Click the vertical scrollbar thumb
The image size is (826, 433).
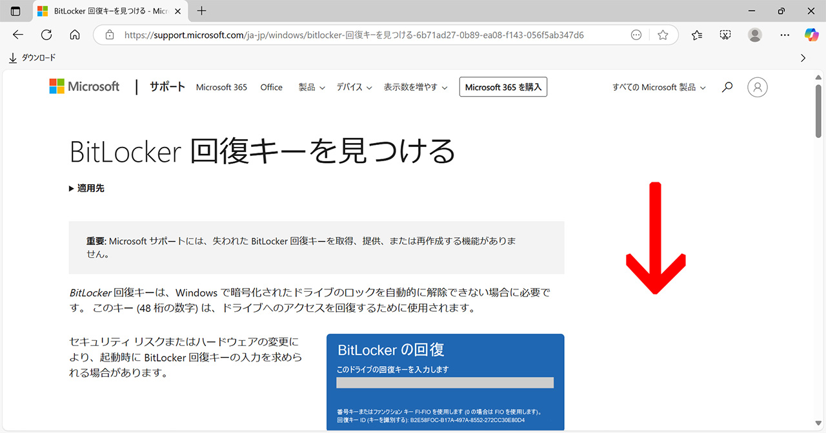(x=819, y=110)
